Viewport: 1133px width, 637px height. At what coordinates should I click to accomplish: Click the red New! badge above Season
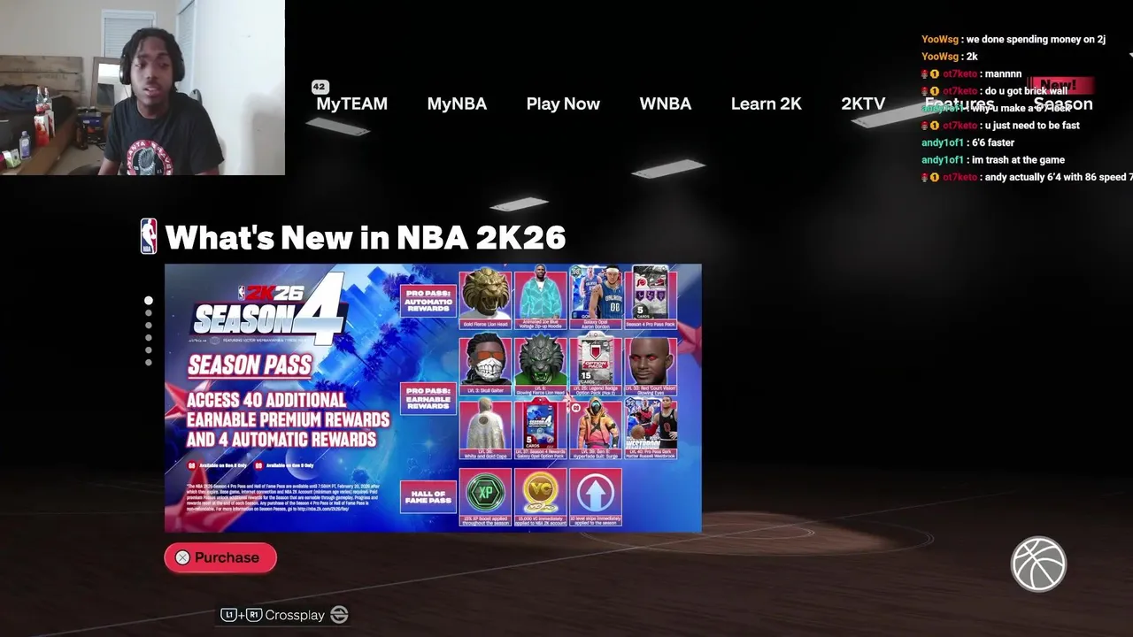click(1060, 86)
